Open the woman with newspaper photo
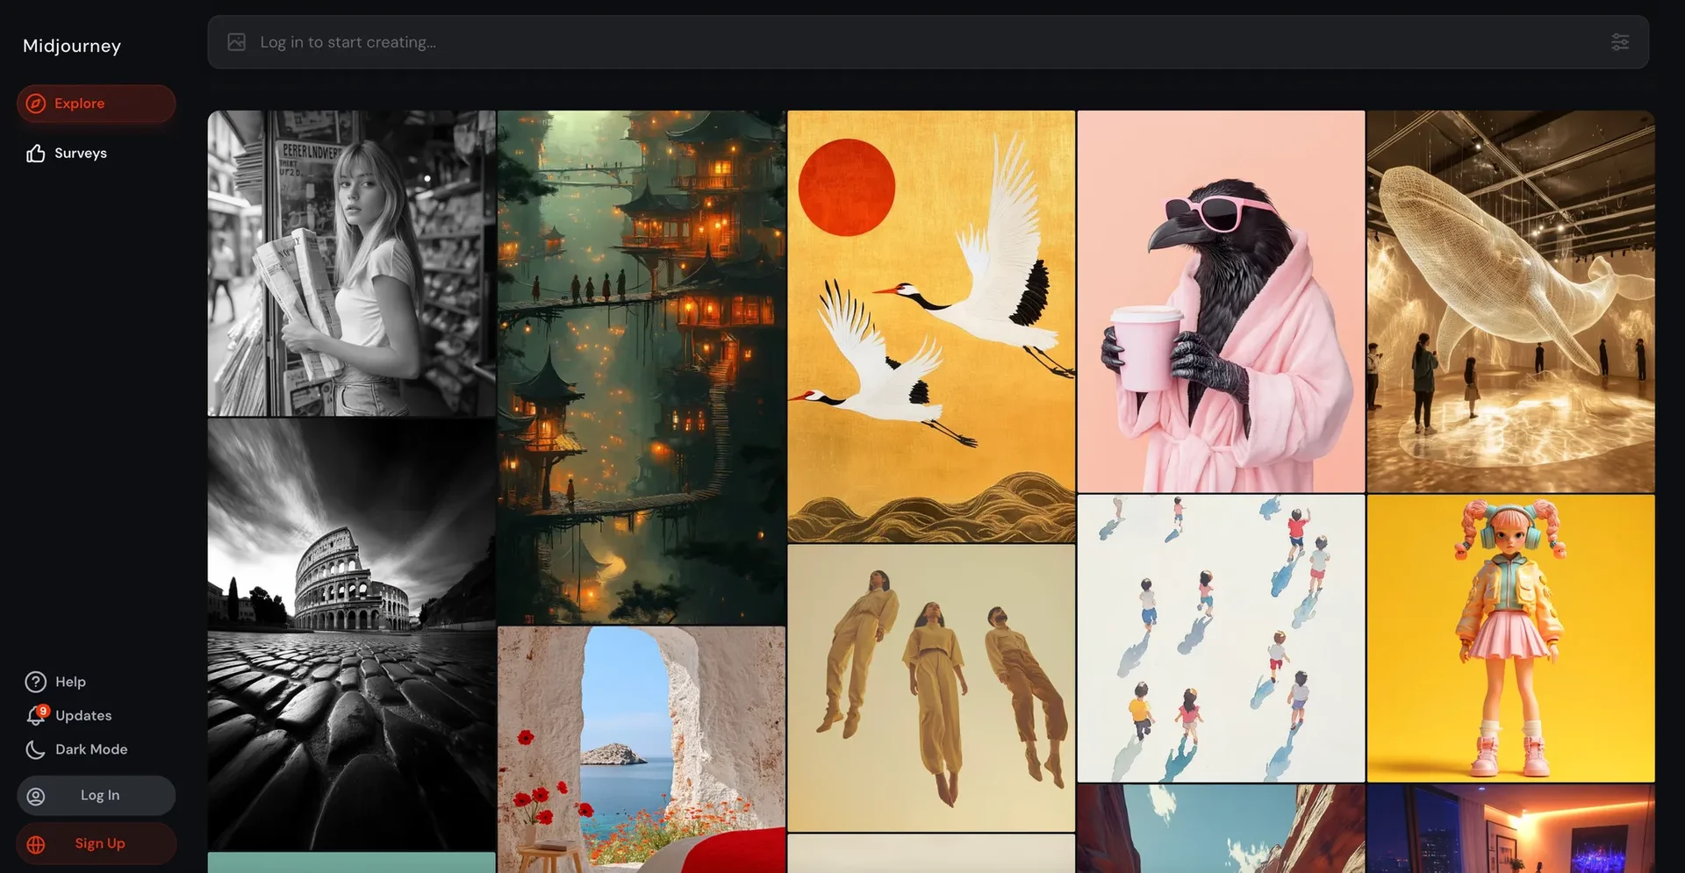Image resolution: width=1685 pixels, height=873 pixels. click(352, 263)
